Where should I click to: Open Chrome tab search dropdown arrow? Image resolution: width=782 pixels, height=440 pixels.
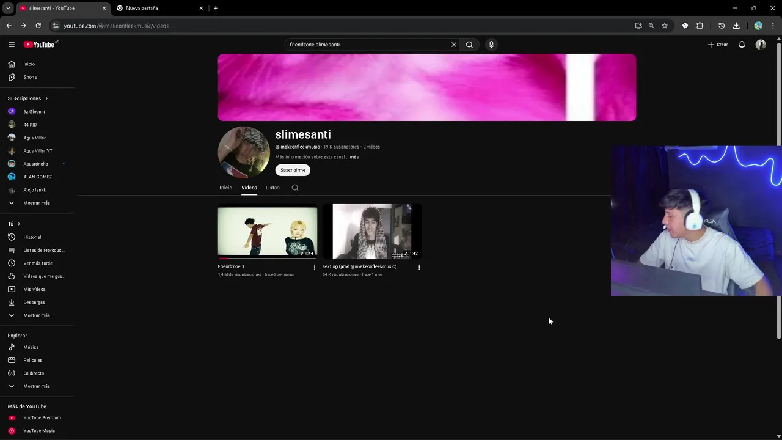8,8
